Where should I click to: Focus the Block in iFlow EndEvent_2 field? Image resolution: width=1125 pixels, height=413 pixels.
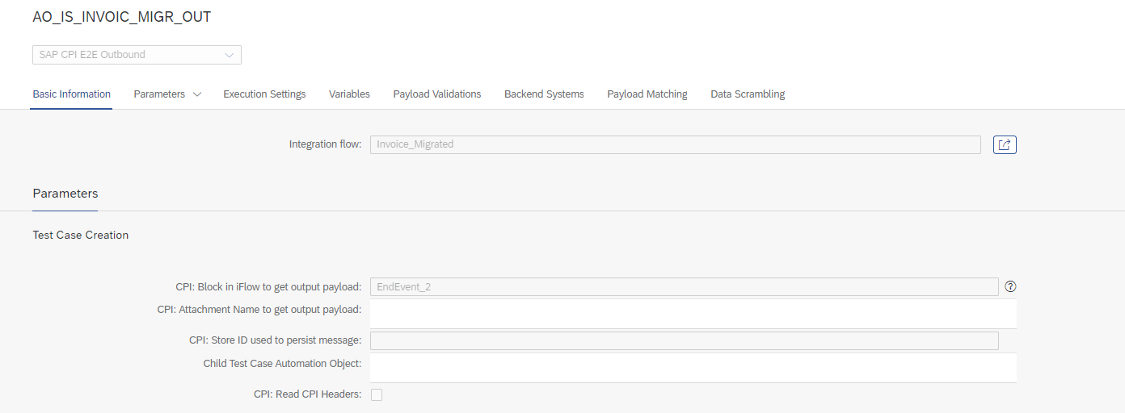684,286
